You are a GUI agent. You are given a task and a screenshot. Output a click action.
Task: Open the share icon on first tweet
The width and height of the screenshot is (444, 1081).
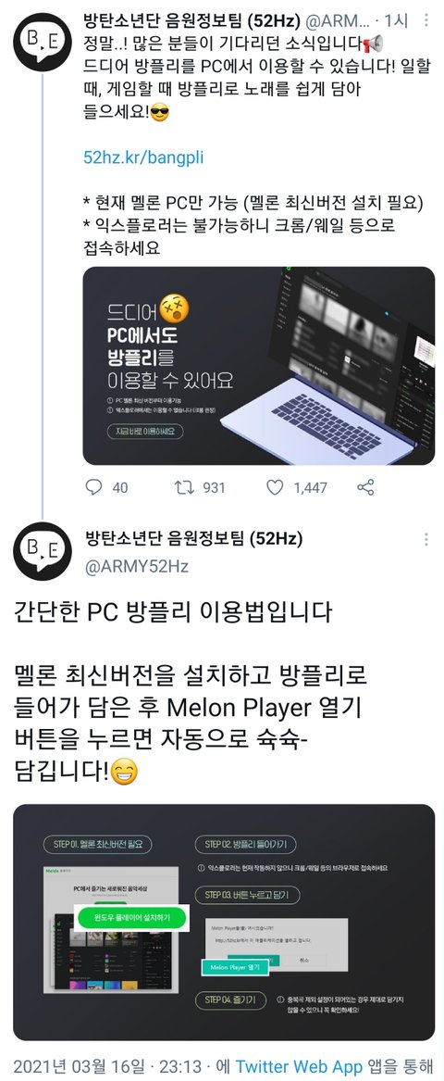tap(365, 486)
